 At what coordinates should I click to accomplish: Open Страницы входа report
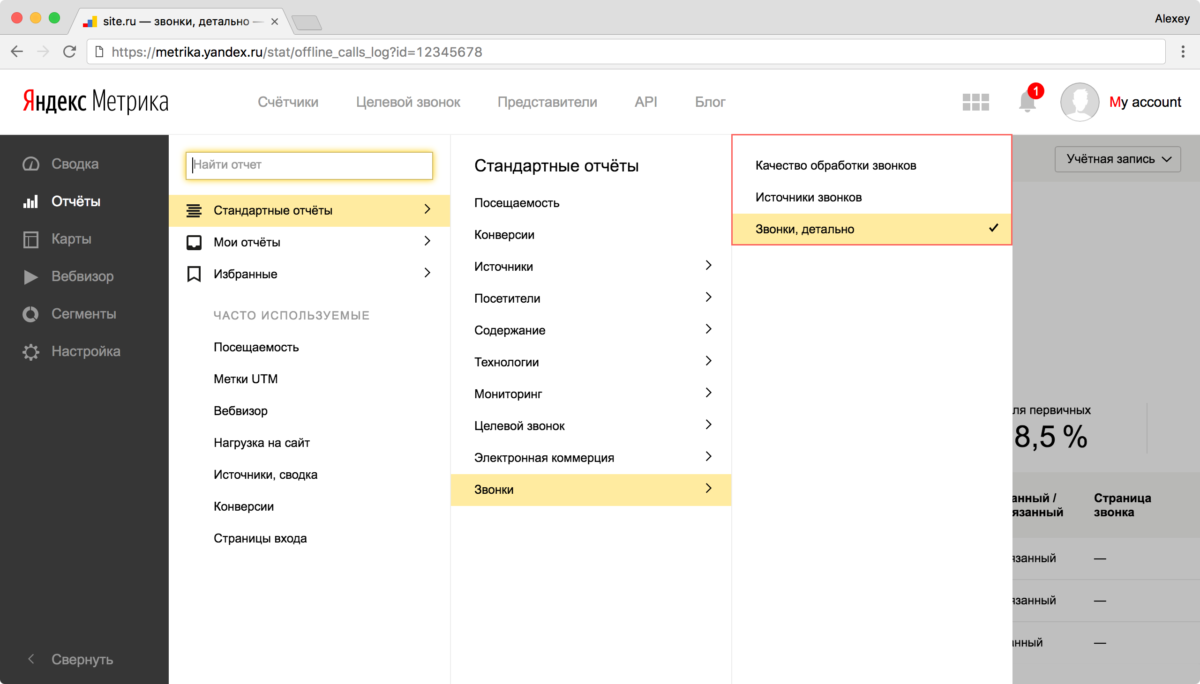coord(260,539)
